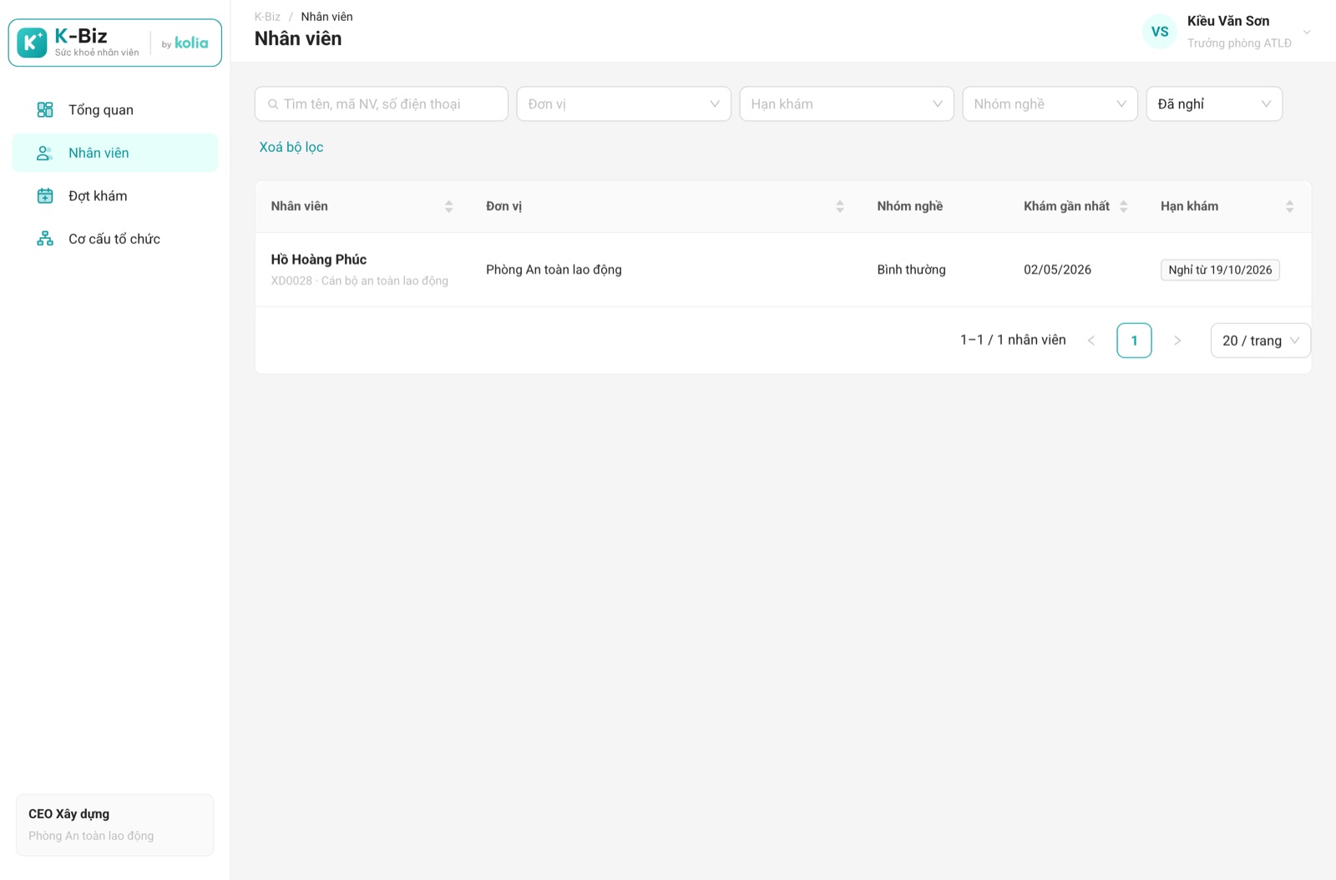1336x880 pixels.
Task: Click Phòng An toàn lao động cell in table
Action: (x=554, y=270)
